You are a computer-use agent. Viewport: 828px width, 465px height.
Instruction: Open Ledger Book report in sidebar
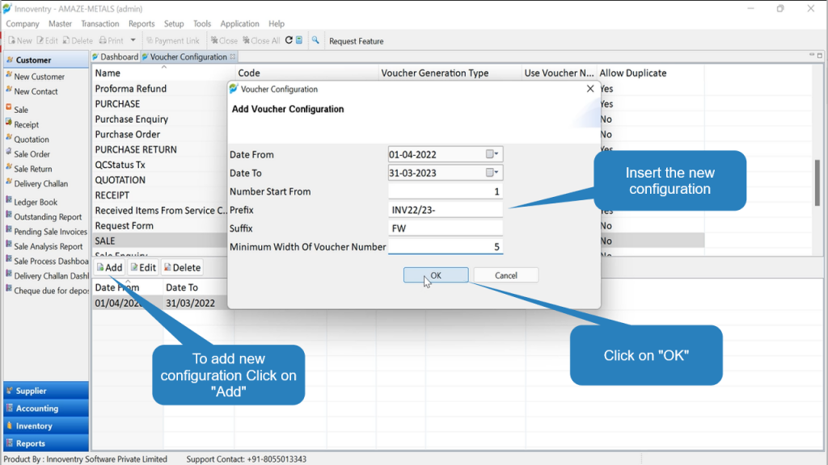[x=36, y=202]
